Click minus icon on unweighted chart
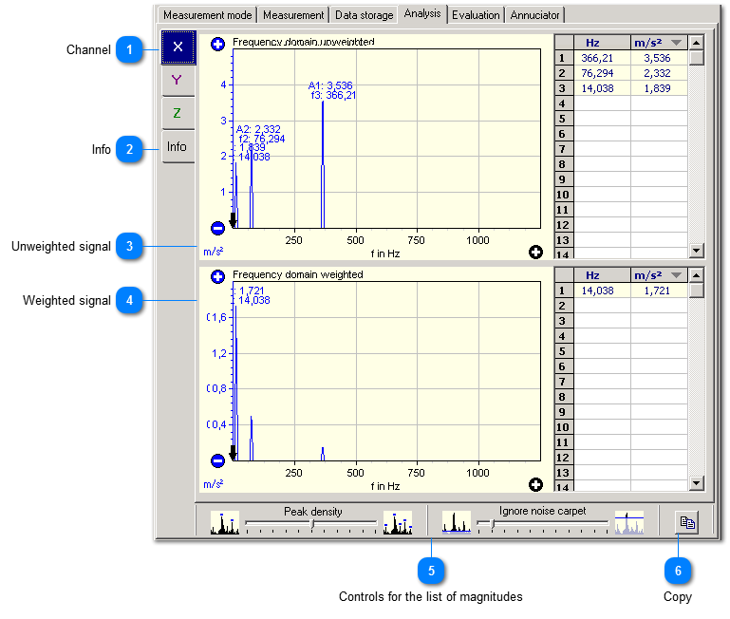The height and width of the screenshot is (619, 730). 217,228
